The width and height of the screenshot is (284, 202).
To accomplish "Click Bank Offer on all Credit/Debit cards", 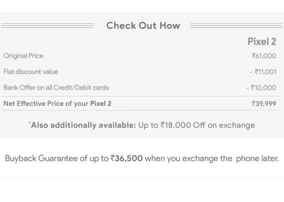I will point(56,87).
